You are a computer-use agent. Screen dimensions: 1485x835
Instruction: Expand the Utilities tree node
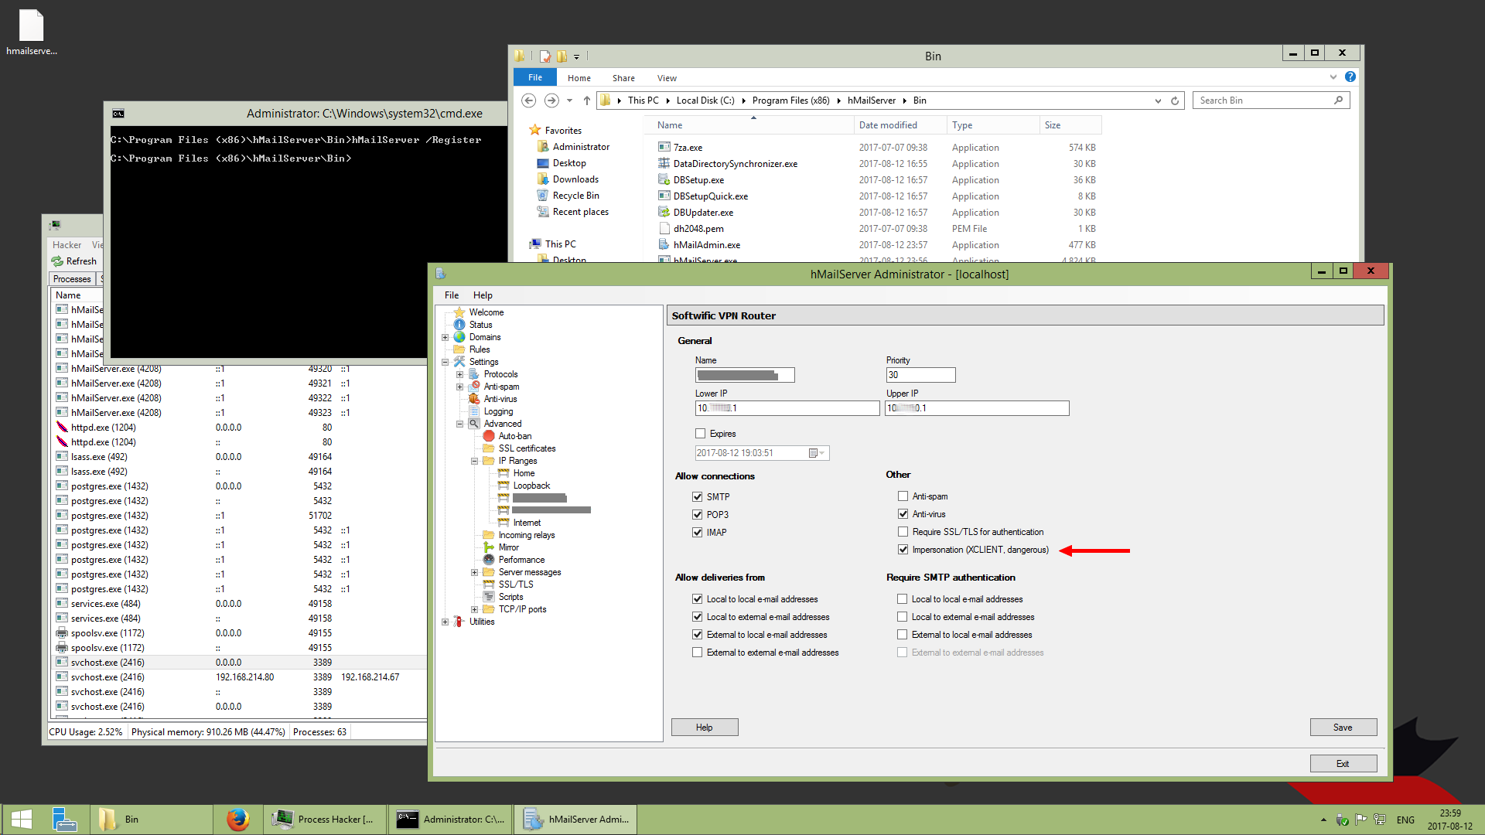445,622
